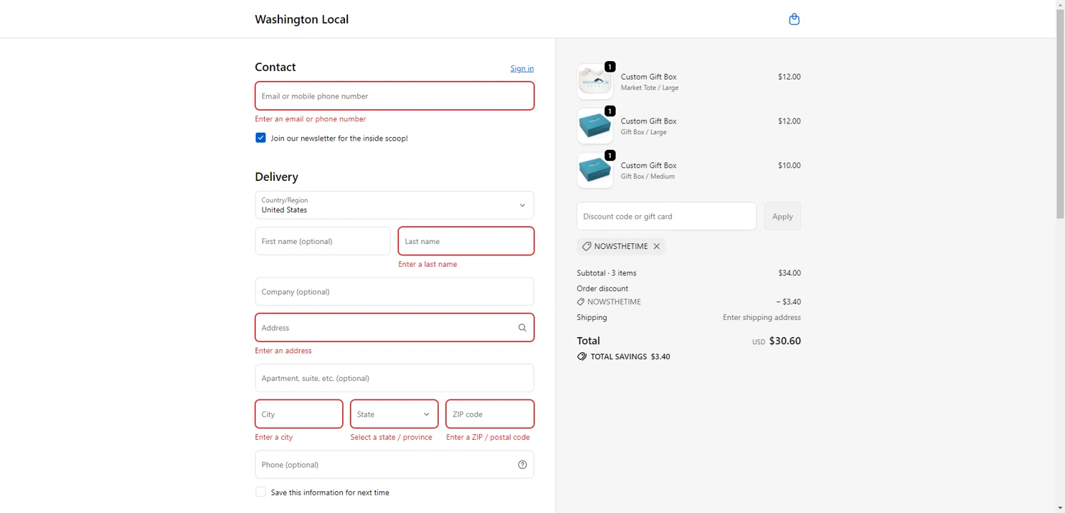1065x513 pixels.
Task: Click the 'Select a state / province' error
Action: [391, 437]
